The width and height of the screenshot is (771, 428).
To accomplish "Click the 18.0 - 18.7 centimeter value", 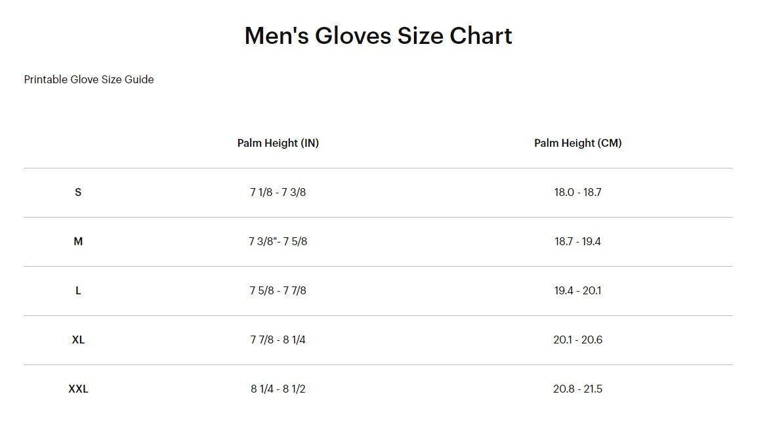I will click(x=577, y=193).
